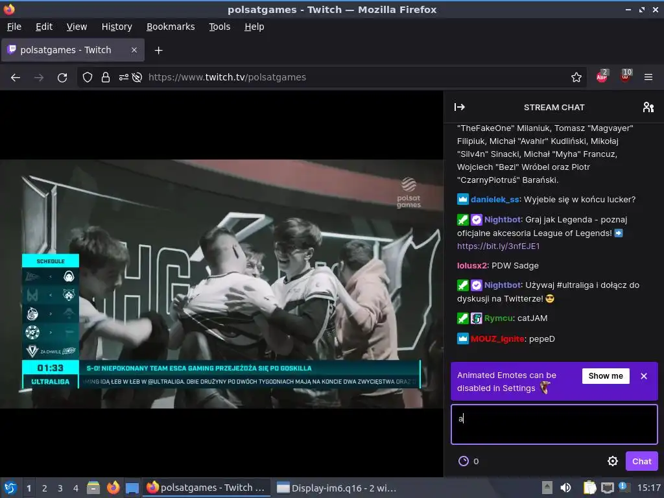
Task: Bookmark this page with star icon
Action: click(576, 78)
